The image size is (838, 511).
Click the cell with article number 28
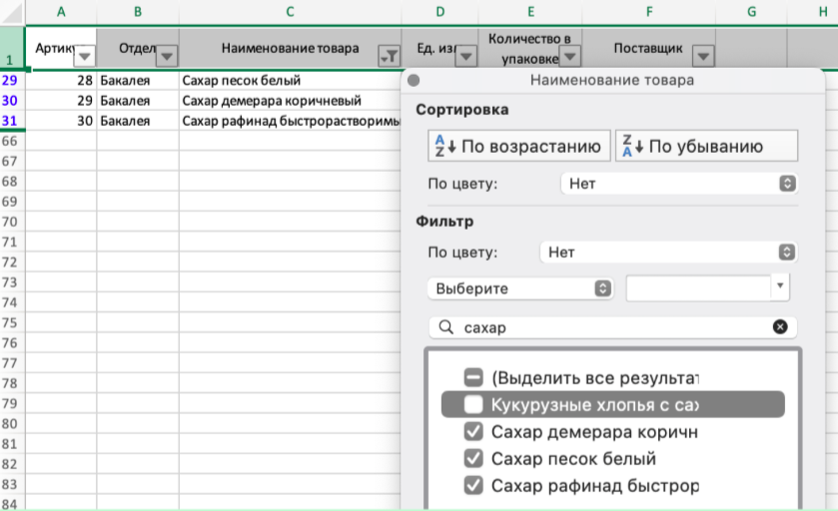pyautogui.click(x=61, y=80)
